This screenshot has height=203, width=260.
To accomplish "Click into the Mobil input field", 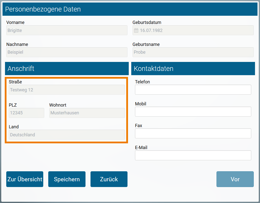I will tap(193, 112).
